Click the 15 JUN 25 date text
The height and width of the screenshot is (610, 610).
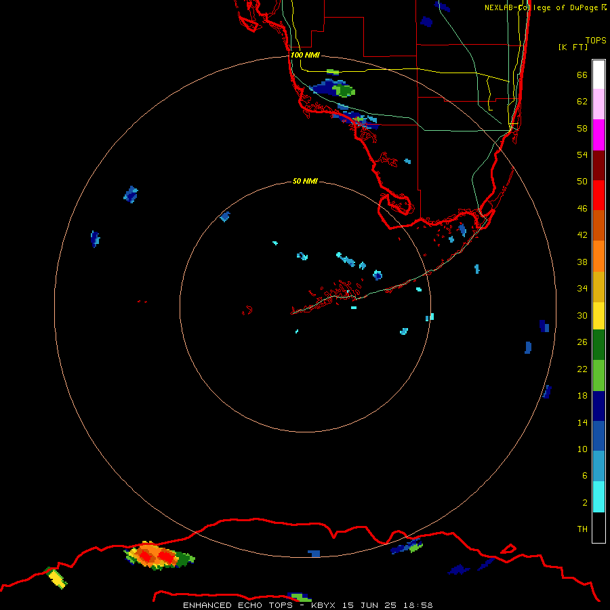(369, 605)
